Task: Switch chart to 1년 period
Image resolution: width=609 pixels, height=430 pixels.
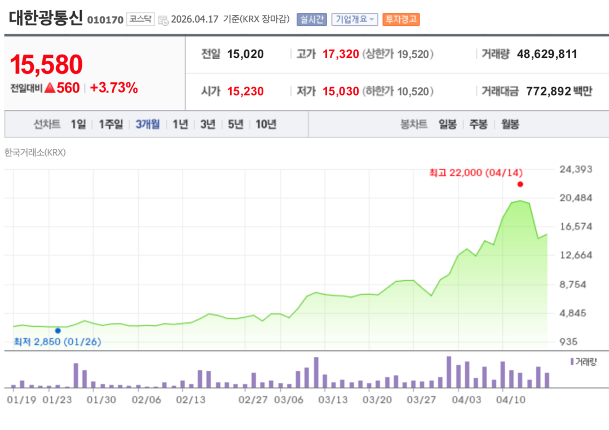Action: pos(180,125)
